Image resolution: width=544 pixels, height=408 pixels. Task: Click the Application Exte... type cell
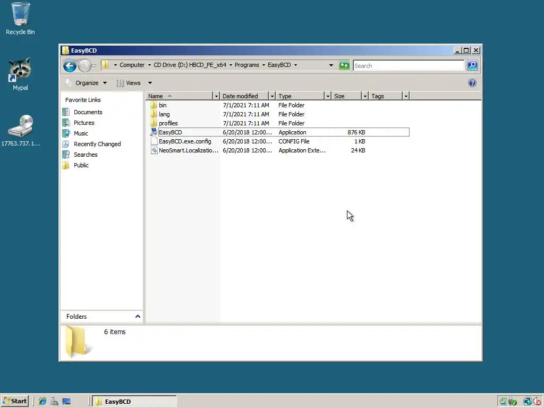pyautogui.click(x=302, y=150)
